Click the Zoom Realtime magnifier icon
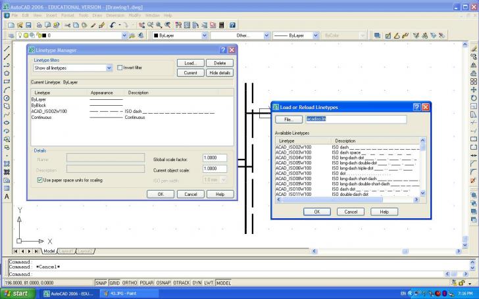 pos(150,25)
